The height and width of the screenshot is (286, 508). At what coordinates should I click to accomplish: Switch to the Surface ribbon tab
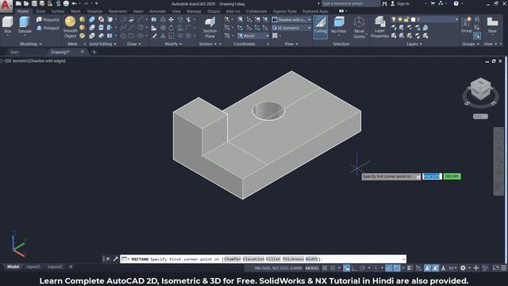pyautogui.click(x=58, y=11)
